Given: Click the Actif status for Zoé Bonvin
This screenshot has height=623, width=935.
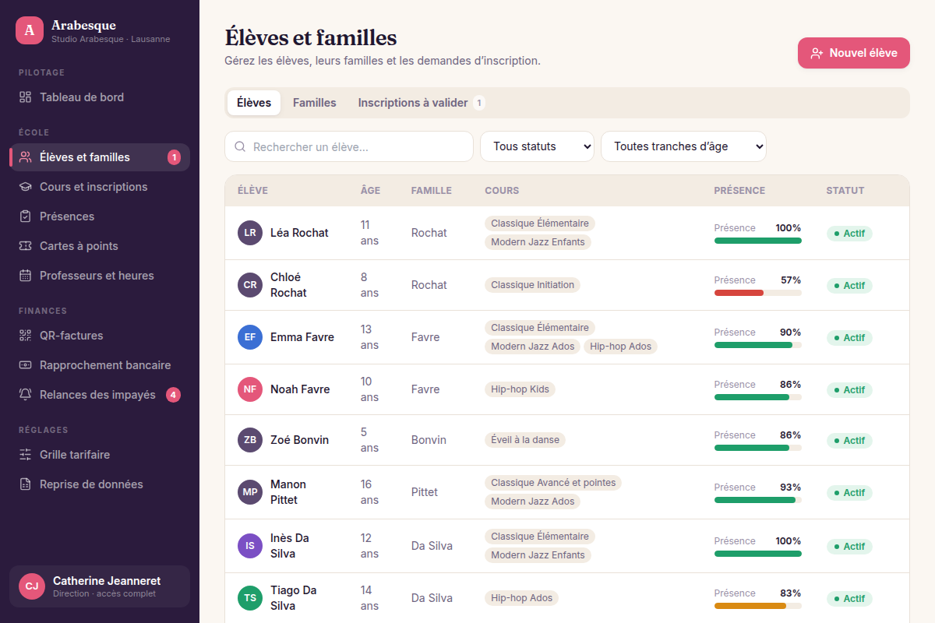Looking at the screenshot, I should point(849,440).
